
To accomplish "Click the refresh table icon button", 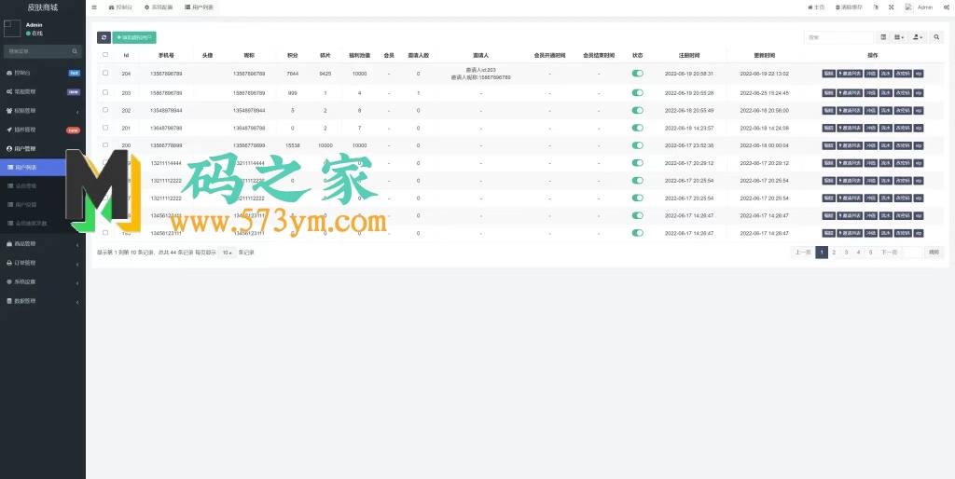I will (x=104, y=37).
